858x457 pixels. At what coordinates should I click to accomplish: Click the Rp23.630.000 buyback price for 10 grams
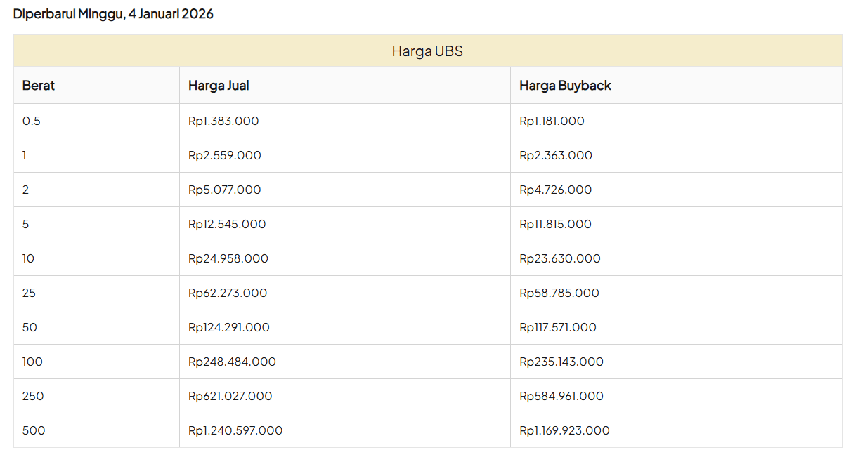[x=559, y=258]
